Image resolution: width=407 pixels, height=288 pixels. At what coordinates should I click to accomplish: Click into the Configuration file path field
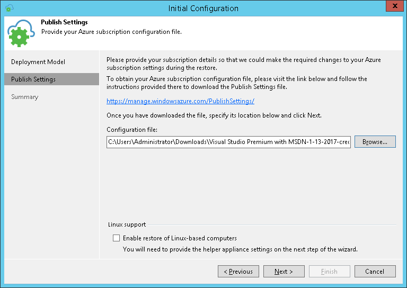click(228, 142)
